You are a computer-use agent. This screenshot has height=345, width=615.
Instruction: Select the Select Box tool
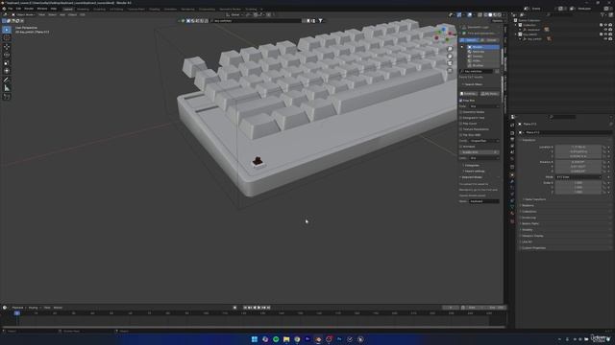7,30
